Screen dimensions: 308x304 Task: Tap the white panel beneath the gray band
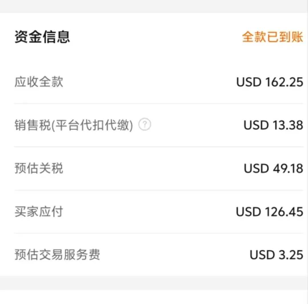click(x=154, y=297)
